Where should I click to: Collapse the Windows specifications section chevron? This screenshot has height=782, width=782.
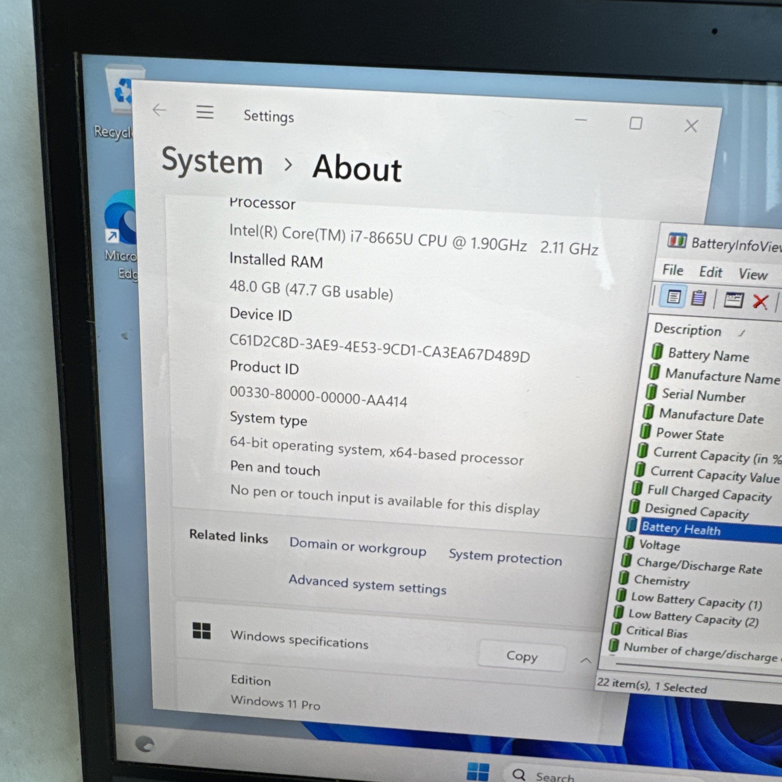click(586, 661)
